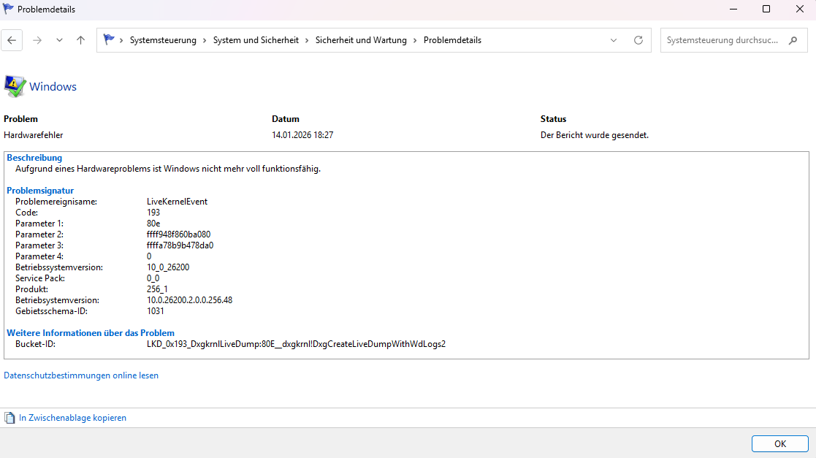816x458 pixels.
Task: Close the Problemdetails window
Action: pyautogui.click(x=800, y=9)
